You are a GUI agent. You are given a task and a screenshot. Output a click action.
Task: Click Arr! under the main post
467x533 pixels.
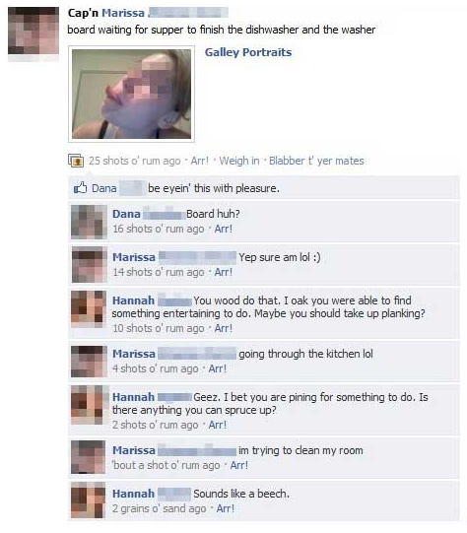(x=200, y=161)
